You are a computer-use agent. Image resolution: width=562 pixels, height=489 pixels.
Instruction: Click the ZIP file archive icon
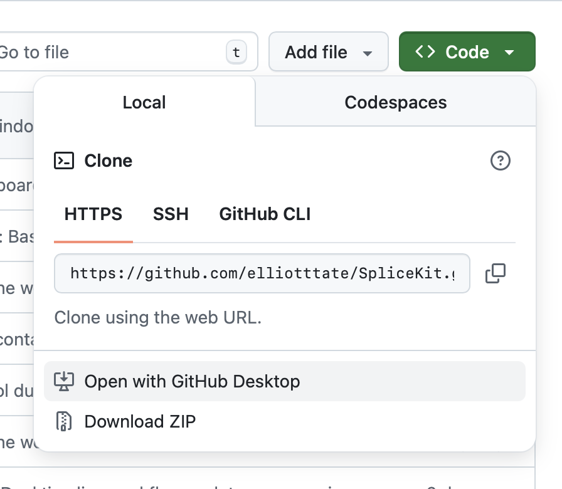(65, 421)
